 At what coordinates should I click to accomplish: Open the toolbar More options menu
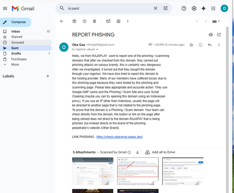pyautogui.click(x=128, y=21)
